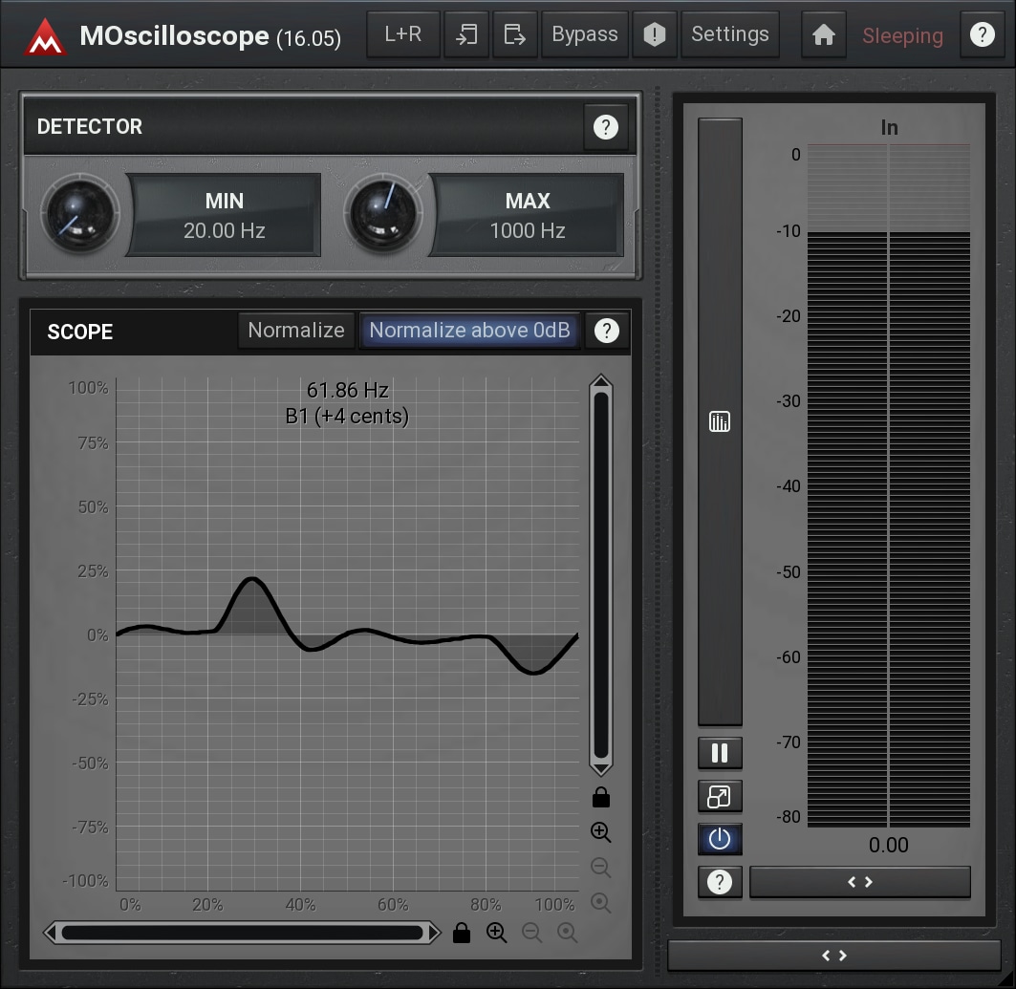1016x989 pixels.
Task: Click the vertical zoom reset icon
Action: (x=600, y=902)
